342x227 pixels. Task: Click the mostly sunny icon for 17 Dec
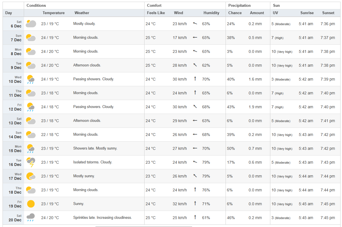[31, 176]
